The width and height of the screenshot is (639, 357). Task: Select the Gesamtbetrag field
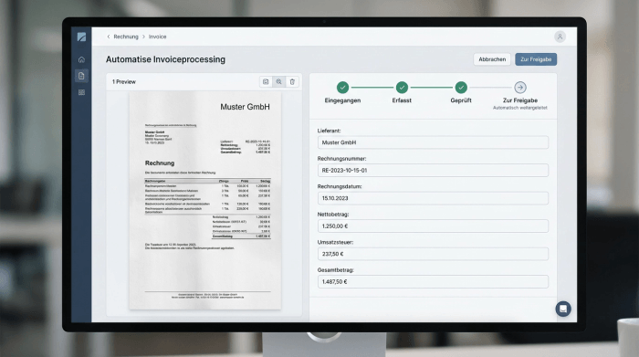click(x=433, y=281)
